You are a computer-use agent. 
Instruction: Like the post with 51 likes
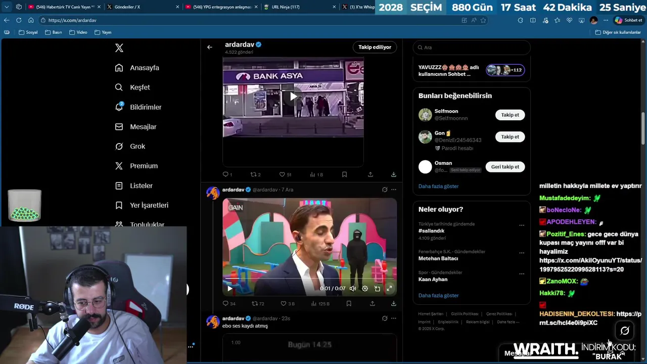coord(285,174)
